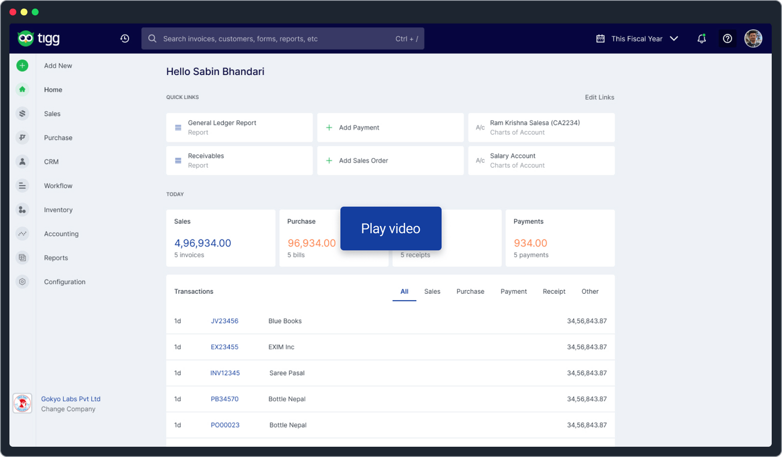Open the Configuration sidebar icon

[22, 282]
